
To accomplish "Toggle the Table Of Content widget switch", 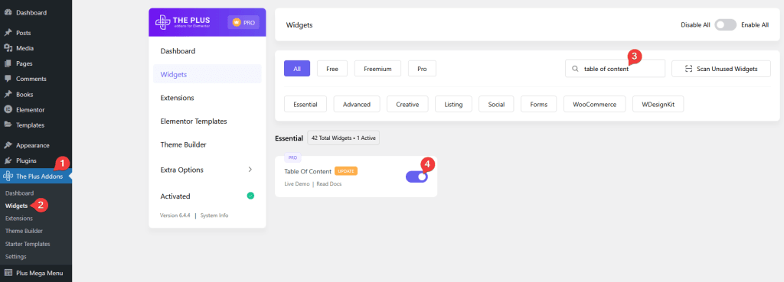I will [416, 177].
